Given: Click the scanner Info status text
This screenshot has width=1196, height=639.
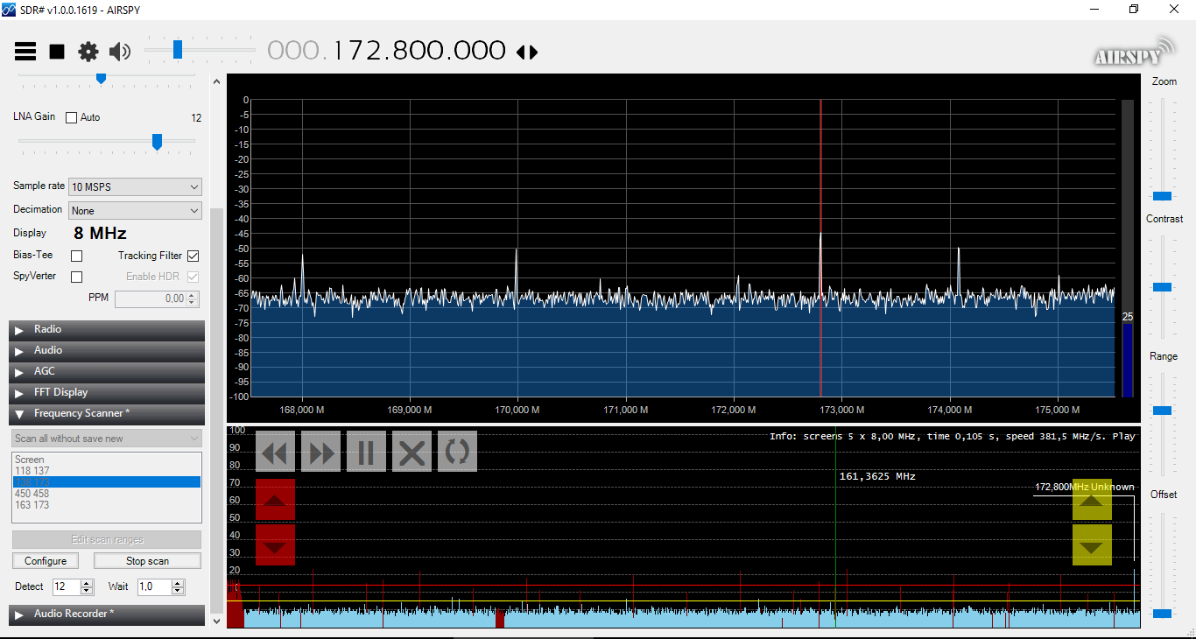Looking at the screenshot, I should click(952, 436).
